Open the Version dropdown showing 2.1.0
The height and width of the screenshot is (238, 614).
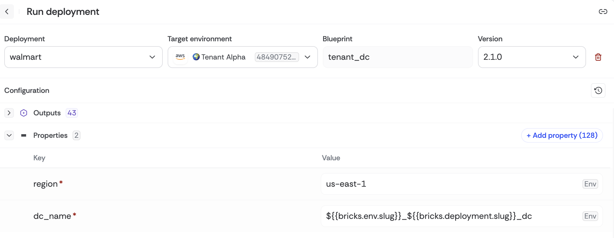531,57
